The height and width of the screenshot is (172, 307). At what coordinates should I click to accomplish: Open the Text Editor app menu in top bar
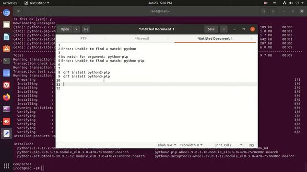[36, 3]
